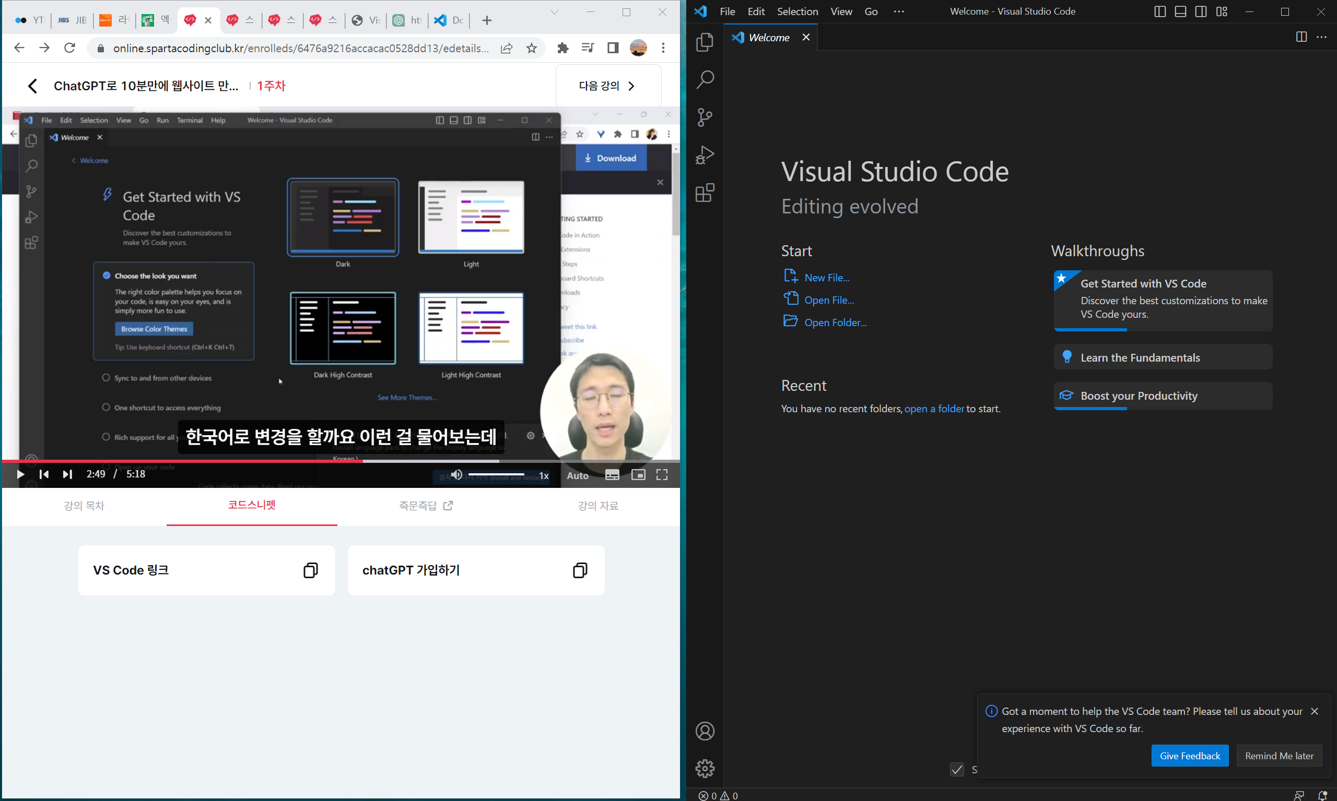Image resolution: width=1337 pixels, height=801 pixels.
Task: Click errors and warnings status bar item
Action: click(718, 795)
